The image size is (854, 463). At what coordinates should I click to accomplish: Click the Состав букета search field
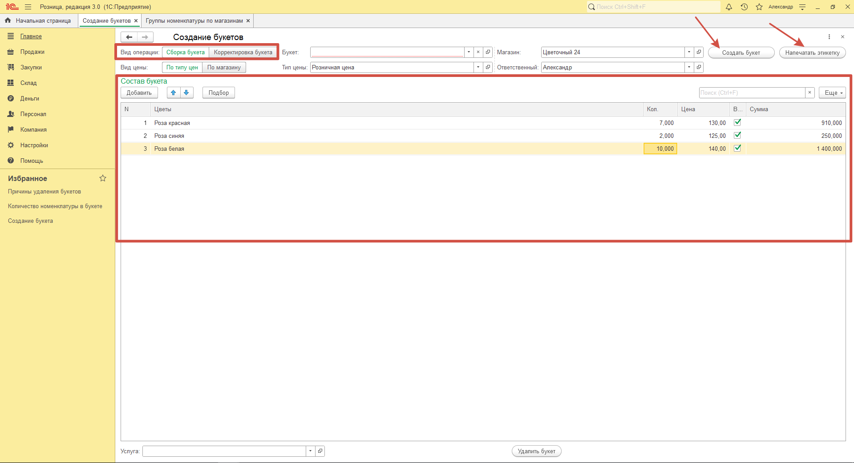coord(752,93)
